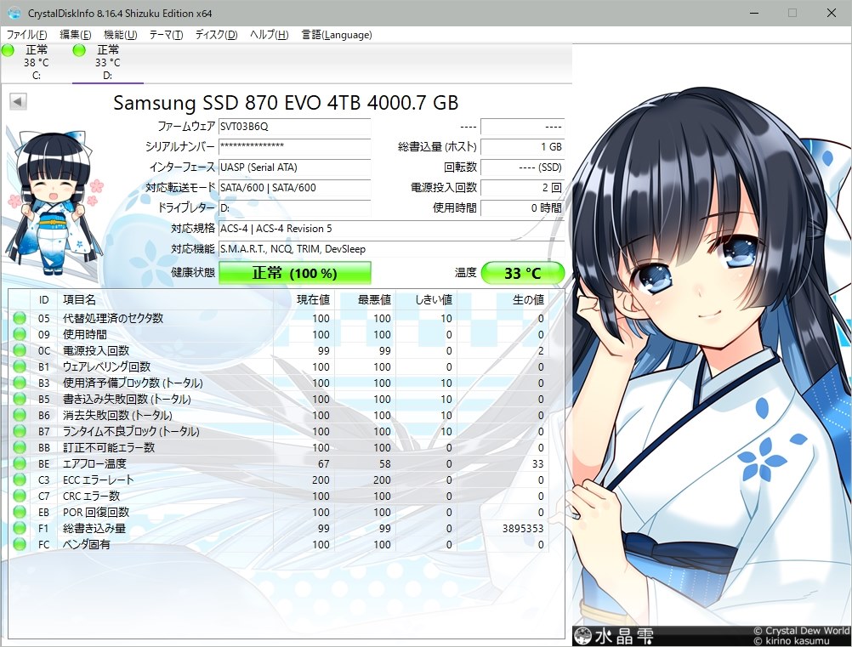
Task: Click the green status icon for row B5
Action: (20, 399)
